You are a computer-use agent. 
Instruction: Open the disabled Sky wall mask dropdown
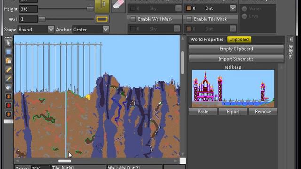(x=177, y=29)
